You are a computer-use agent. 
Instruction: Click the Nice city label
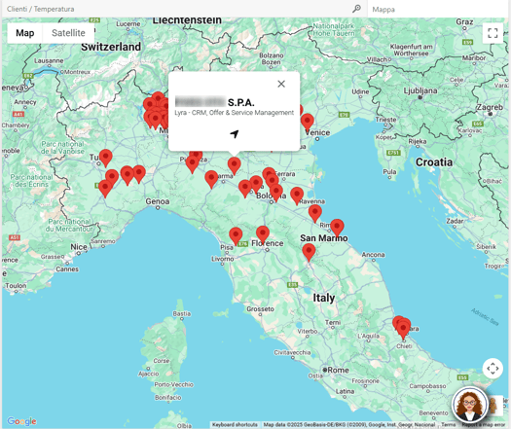tap(79, 247)
